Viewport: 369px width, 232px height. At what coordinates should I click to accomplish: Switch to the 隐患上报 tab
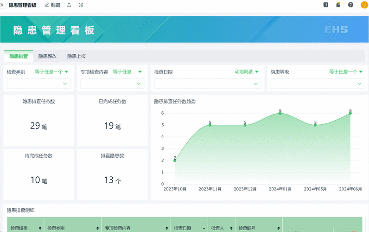76,56
